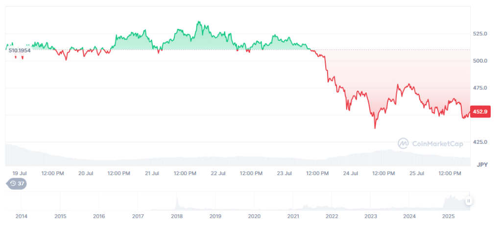
Task: Click the 25 Jul date axis label
Action: point(417,173)
